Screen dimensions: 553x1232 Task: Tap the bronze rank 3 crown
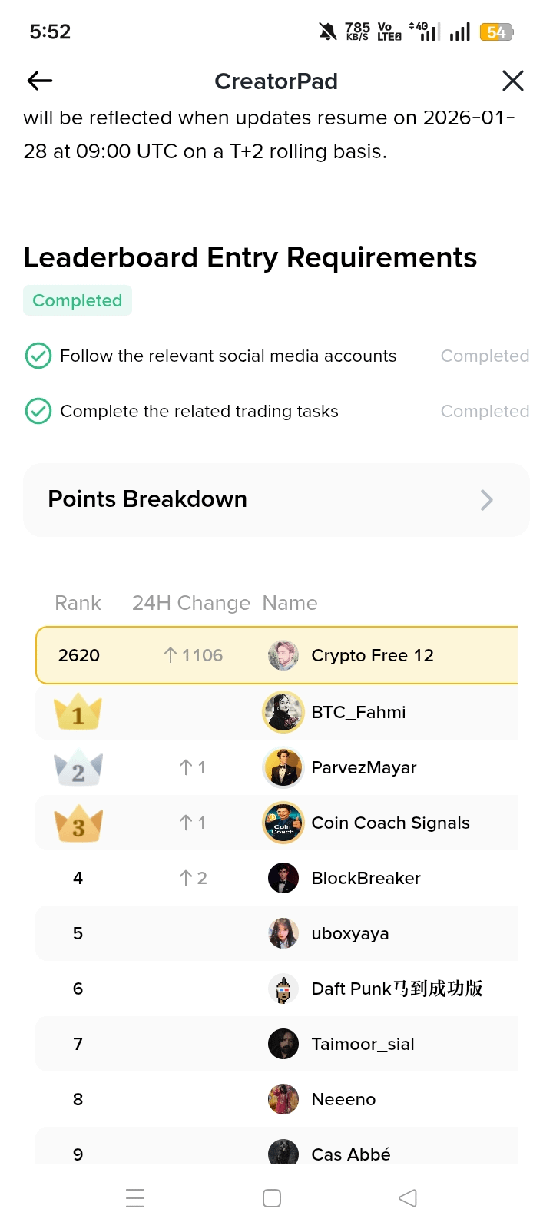tap(78, 823)
